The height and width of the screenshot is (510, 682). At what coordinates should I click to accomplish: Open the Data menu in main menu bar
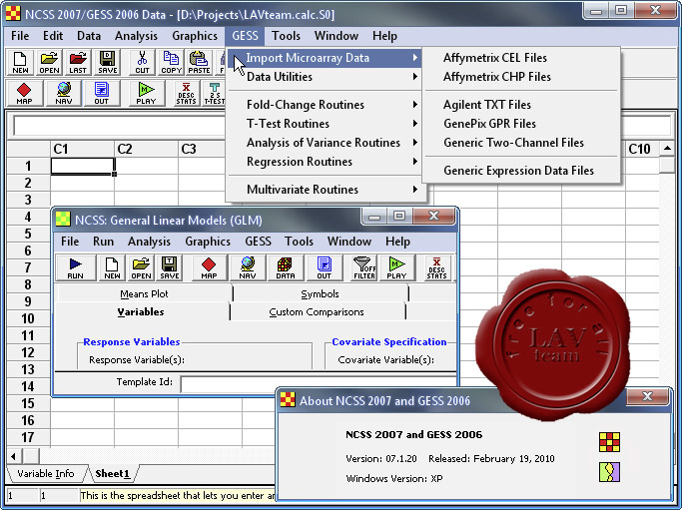(x=89, y=36)
